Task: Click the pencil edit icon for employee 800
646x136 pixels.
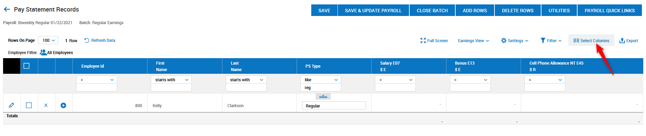Action: (x=11, y=105)
